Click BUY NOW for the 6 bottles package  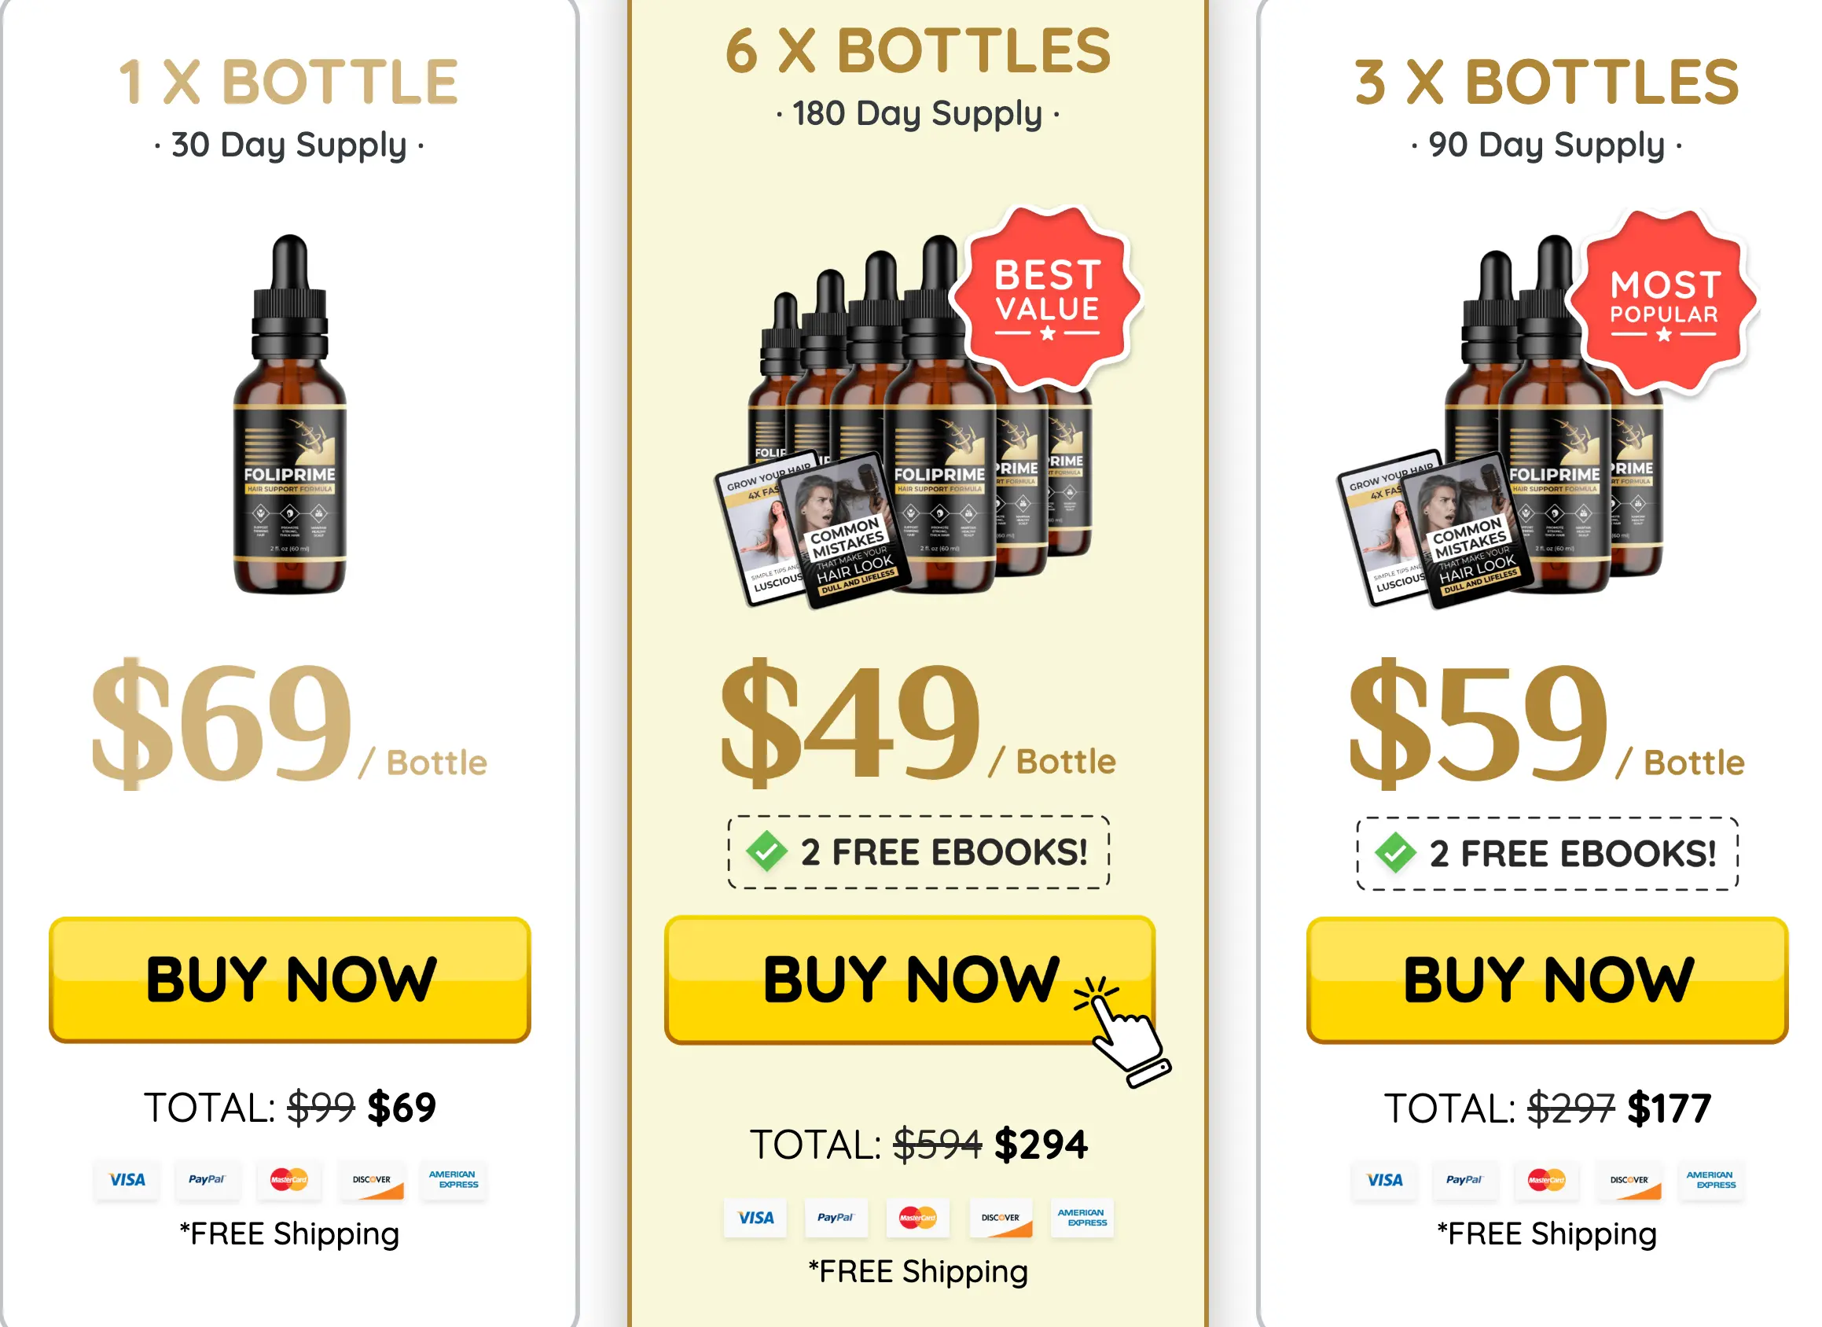(909, 980)
